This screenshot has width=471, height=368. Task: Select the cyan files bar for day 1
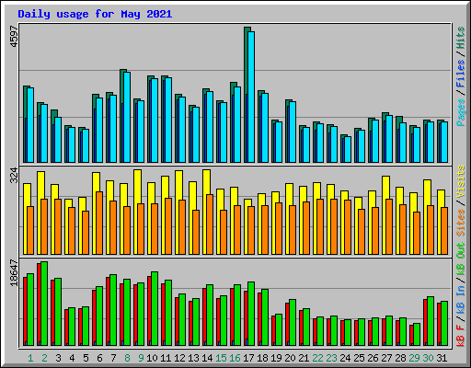pyautogui.click(x=30, y=125)
